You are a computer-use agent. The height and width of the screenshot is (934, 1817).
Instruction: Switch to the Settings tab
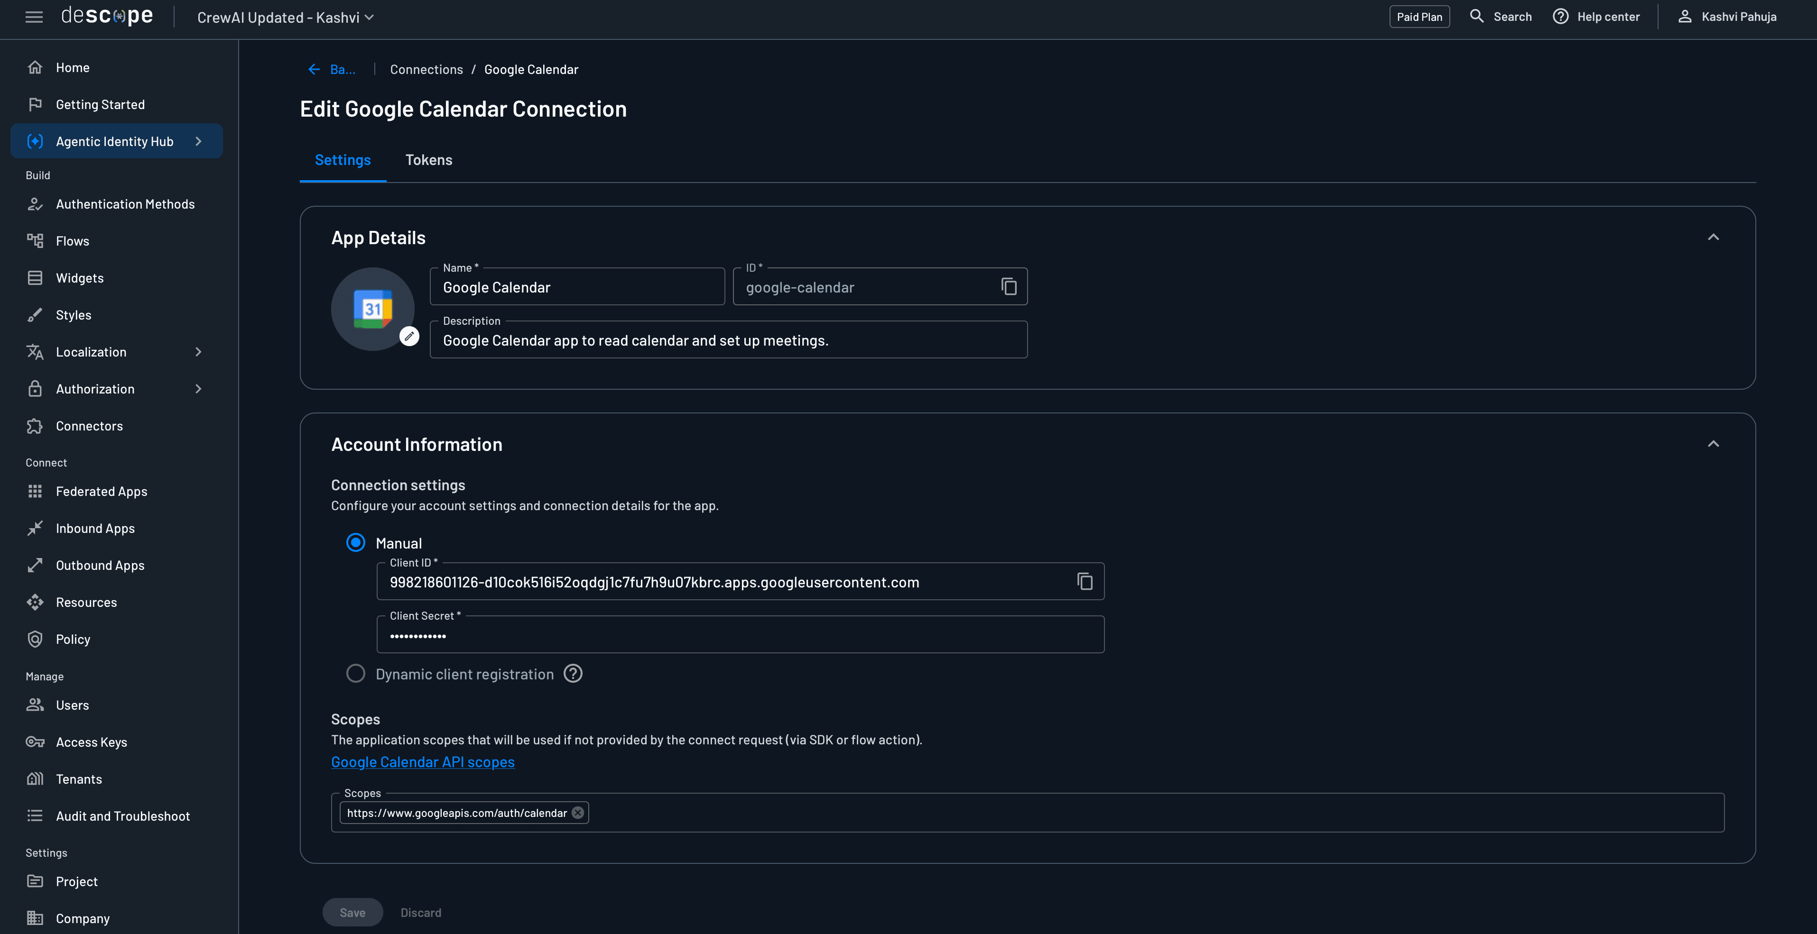click(343, 160)
